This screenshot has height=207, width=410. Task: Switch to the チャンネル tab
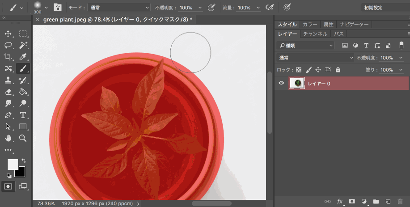click(315, 34)
